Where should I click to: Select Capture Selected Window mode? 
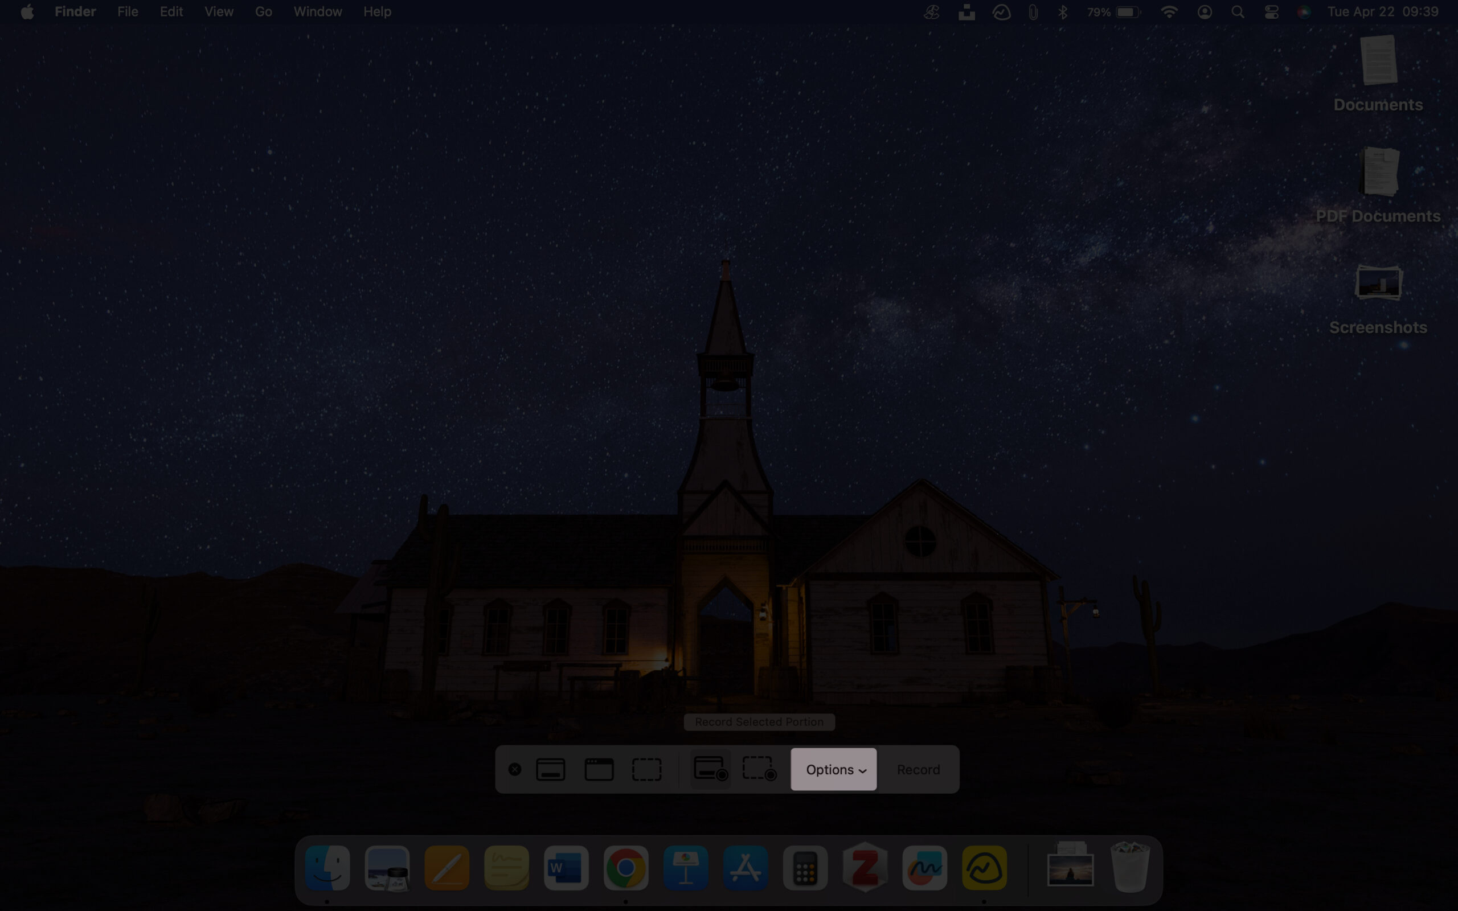coord(597,769)
